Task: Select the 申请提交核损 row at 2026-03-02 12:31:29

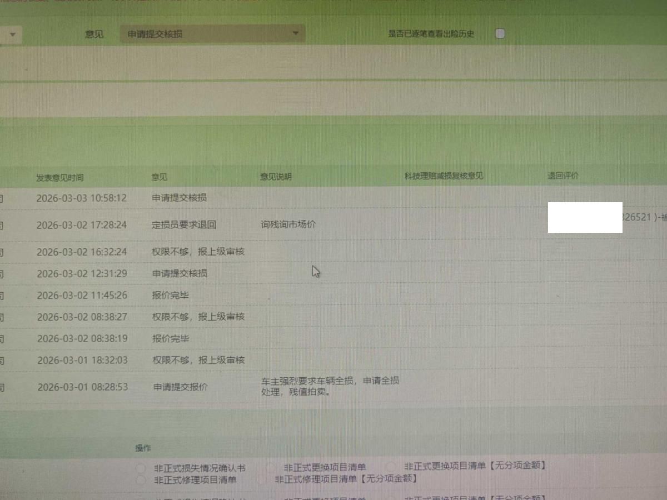Action: click(x=180, y=273)
